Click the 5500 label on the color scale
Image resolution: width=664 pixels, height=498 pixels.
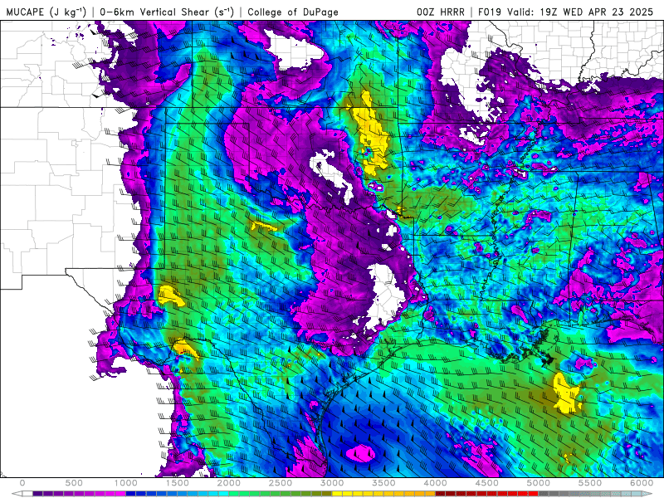pyautogui.click(x=590, y=483)
